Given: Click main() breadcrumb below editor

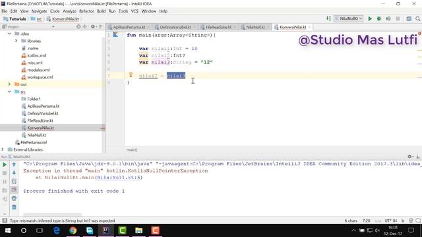Looking at the screenshot, I should coord(132,149).
